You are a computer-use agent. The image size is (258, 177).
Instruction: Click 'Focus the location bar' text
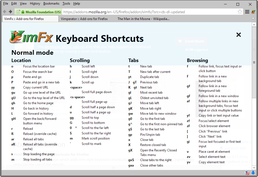(39, 66)
